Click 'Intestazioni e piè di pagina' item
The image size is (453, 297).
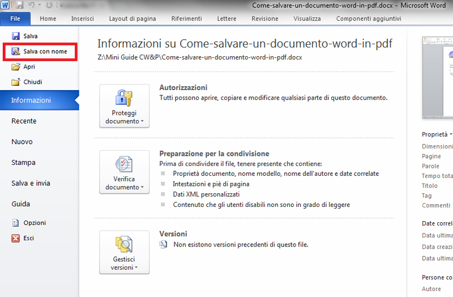coord(211,184)
